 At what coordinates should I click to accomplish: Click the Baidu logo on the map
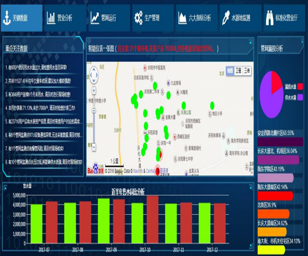(95, 170)
